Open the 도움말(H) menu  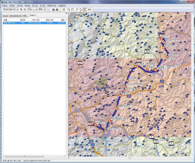(x=62, y=6)
